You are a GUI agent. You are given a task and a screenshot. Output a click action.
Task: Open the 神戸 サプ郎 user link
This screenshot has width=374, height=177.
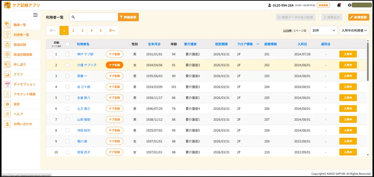[x=85, y=54]
